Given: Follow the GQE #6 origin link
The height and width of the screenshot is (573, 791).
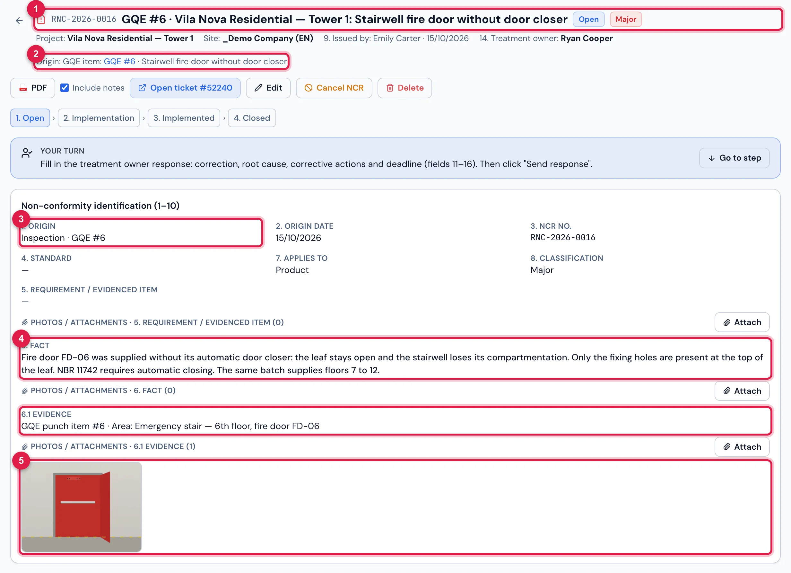Looking at the screenshot, I should tap(120, 62).
